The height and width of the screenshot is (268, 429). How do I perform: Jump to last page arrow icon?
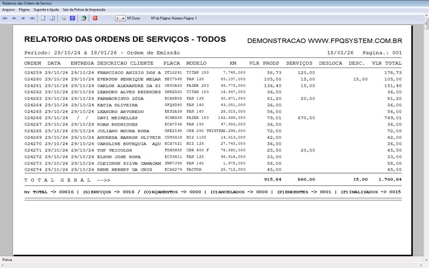click(32, 18)
